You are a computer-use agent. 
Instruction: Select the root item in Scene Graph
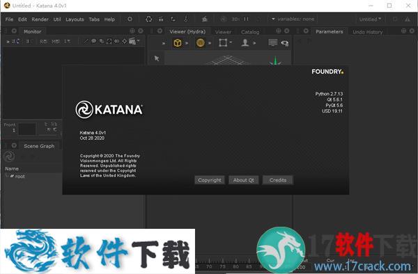(x=20, y=177)
